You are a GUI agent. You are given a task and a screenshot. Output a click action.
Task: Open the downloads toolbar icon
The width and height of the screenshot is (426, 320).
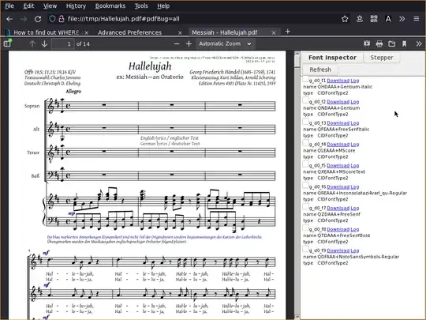(360, 19)
